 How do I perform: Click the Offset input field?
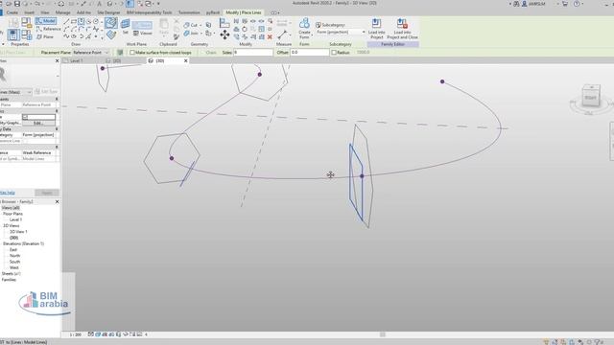pos(309,53)
